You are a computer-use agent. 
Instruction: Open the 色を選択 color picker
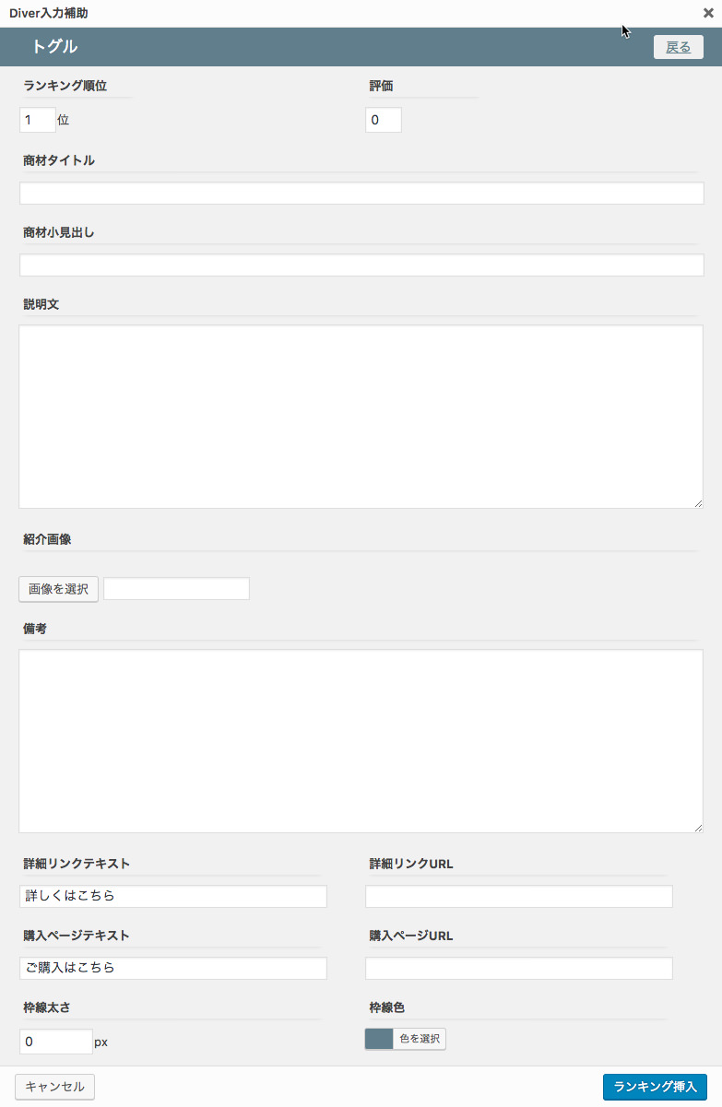click(423, 1038)
